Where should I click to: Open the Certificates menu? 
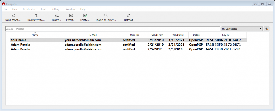(x=29, y=9)
